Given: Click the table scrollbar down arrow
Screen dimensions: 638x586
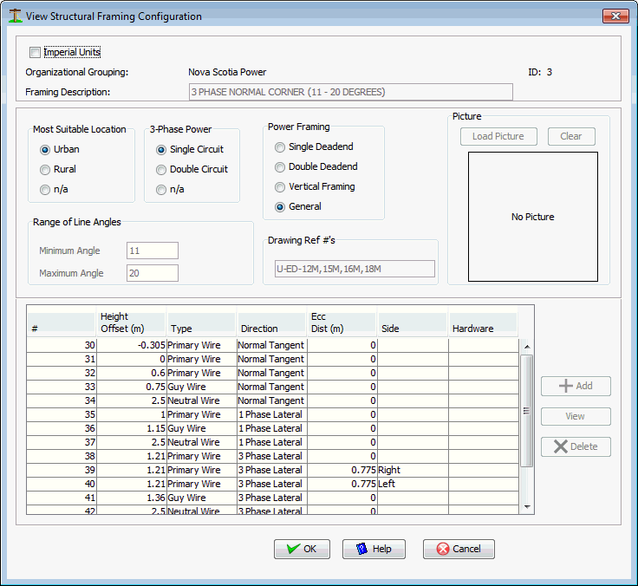Looking at the screenshot, I should (527, 506).
